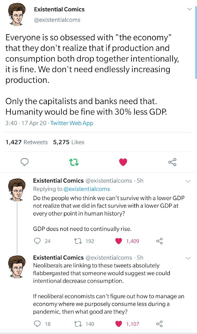197x334 pixels.
Task: Like the reply with 1,107 likes
Action: point(119,324)
